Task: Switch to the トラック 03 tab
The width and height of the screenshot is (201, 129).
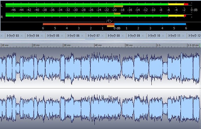Action: pos(13,36)
